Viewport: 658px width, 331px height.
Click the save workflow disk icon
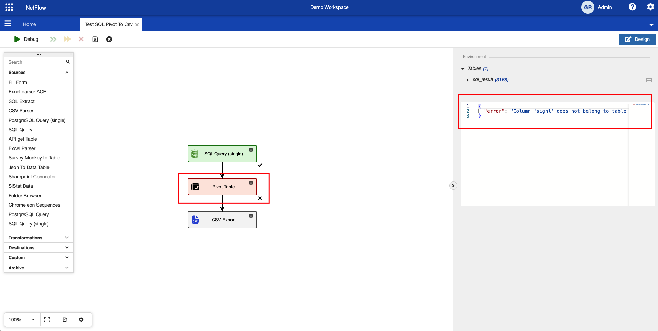coord(95,39)
